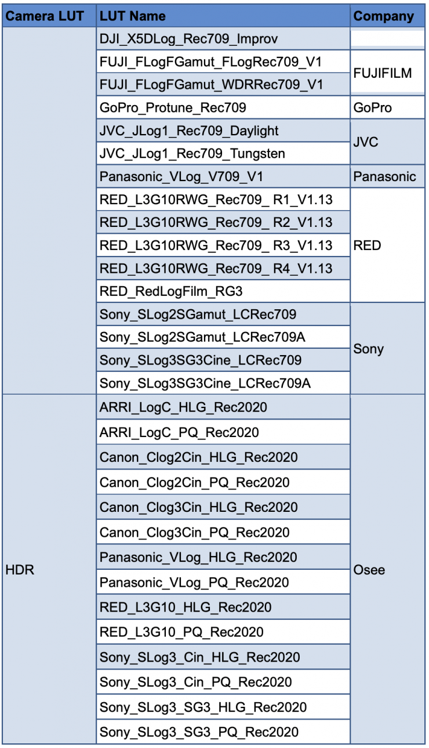
Task: Click the FUJIFILM company cell
Action: (x=383, y=73)
